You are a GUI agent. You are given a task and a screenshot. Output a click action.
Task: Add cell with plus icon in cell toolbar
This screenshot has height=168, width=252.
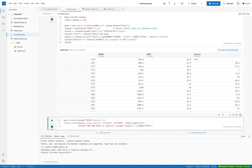point(230,115)
